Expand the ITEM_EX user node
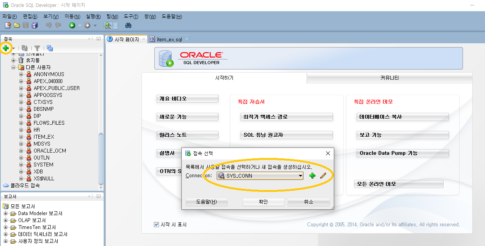 (21, 137)
